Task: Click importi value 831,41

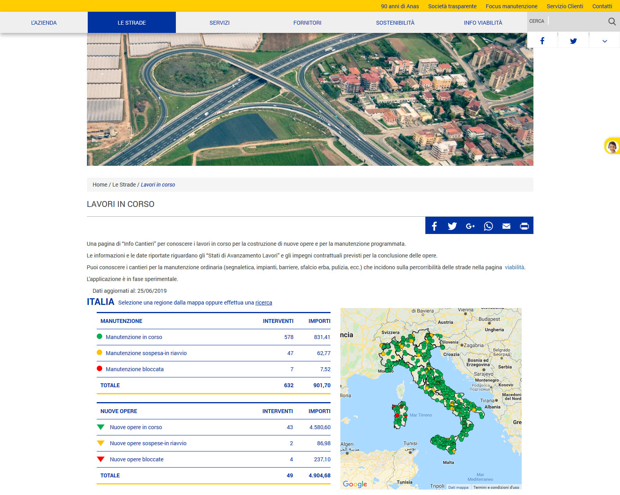Action: (322, 337)
